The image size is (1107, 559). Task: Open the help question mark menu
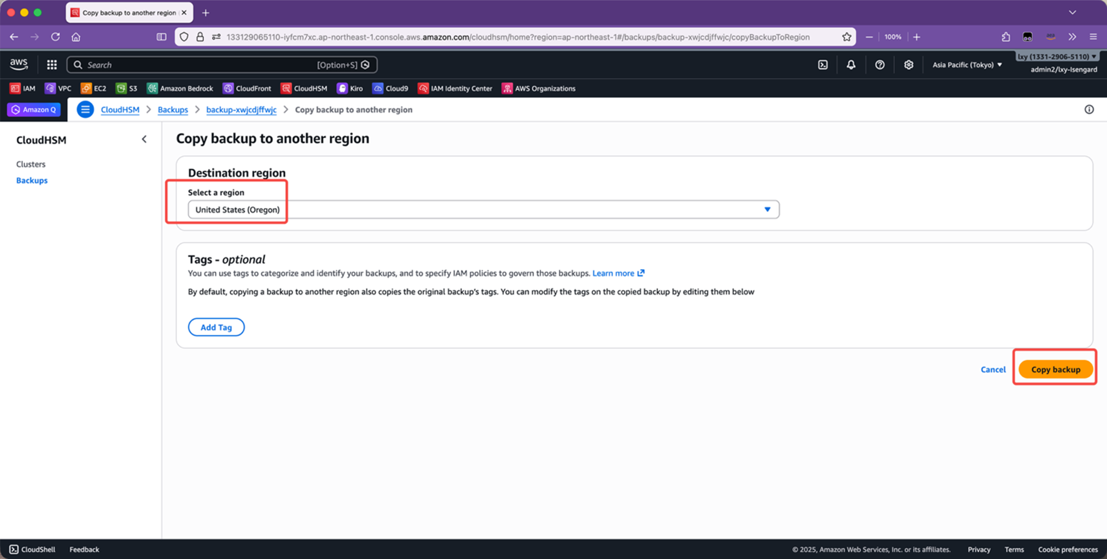(x=880, y=65)
